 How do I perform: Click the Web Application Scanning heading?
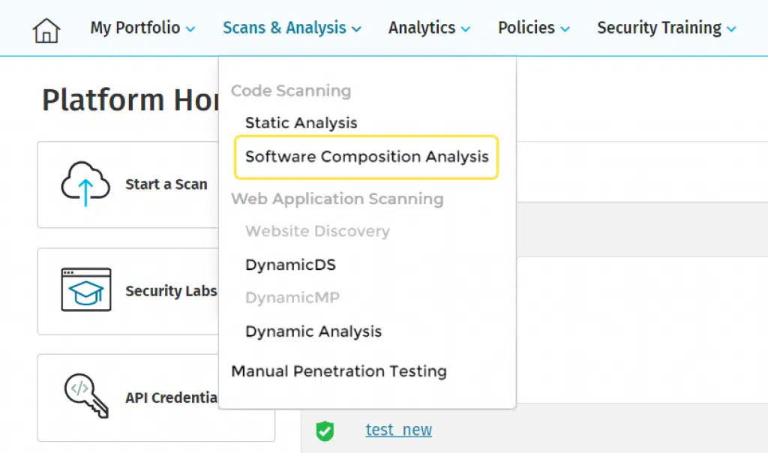(x=337, y=199)
